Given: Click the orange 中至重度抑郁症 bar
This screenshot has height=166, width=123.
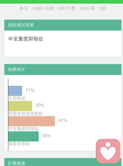Looking at the screenshot, I should click(32, 121).
